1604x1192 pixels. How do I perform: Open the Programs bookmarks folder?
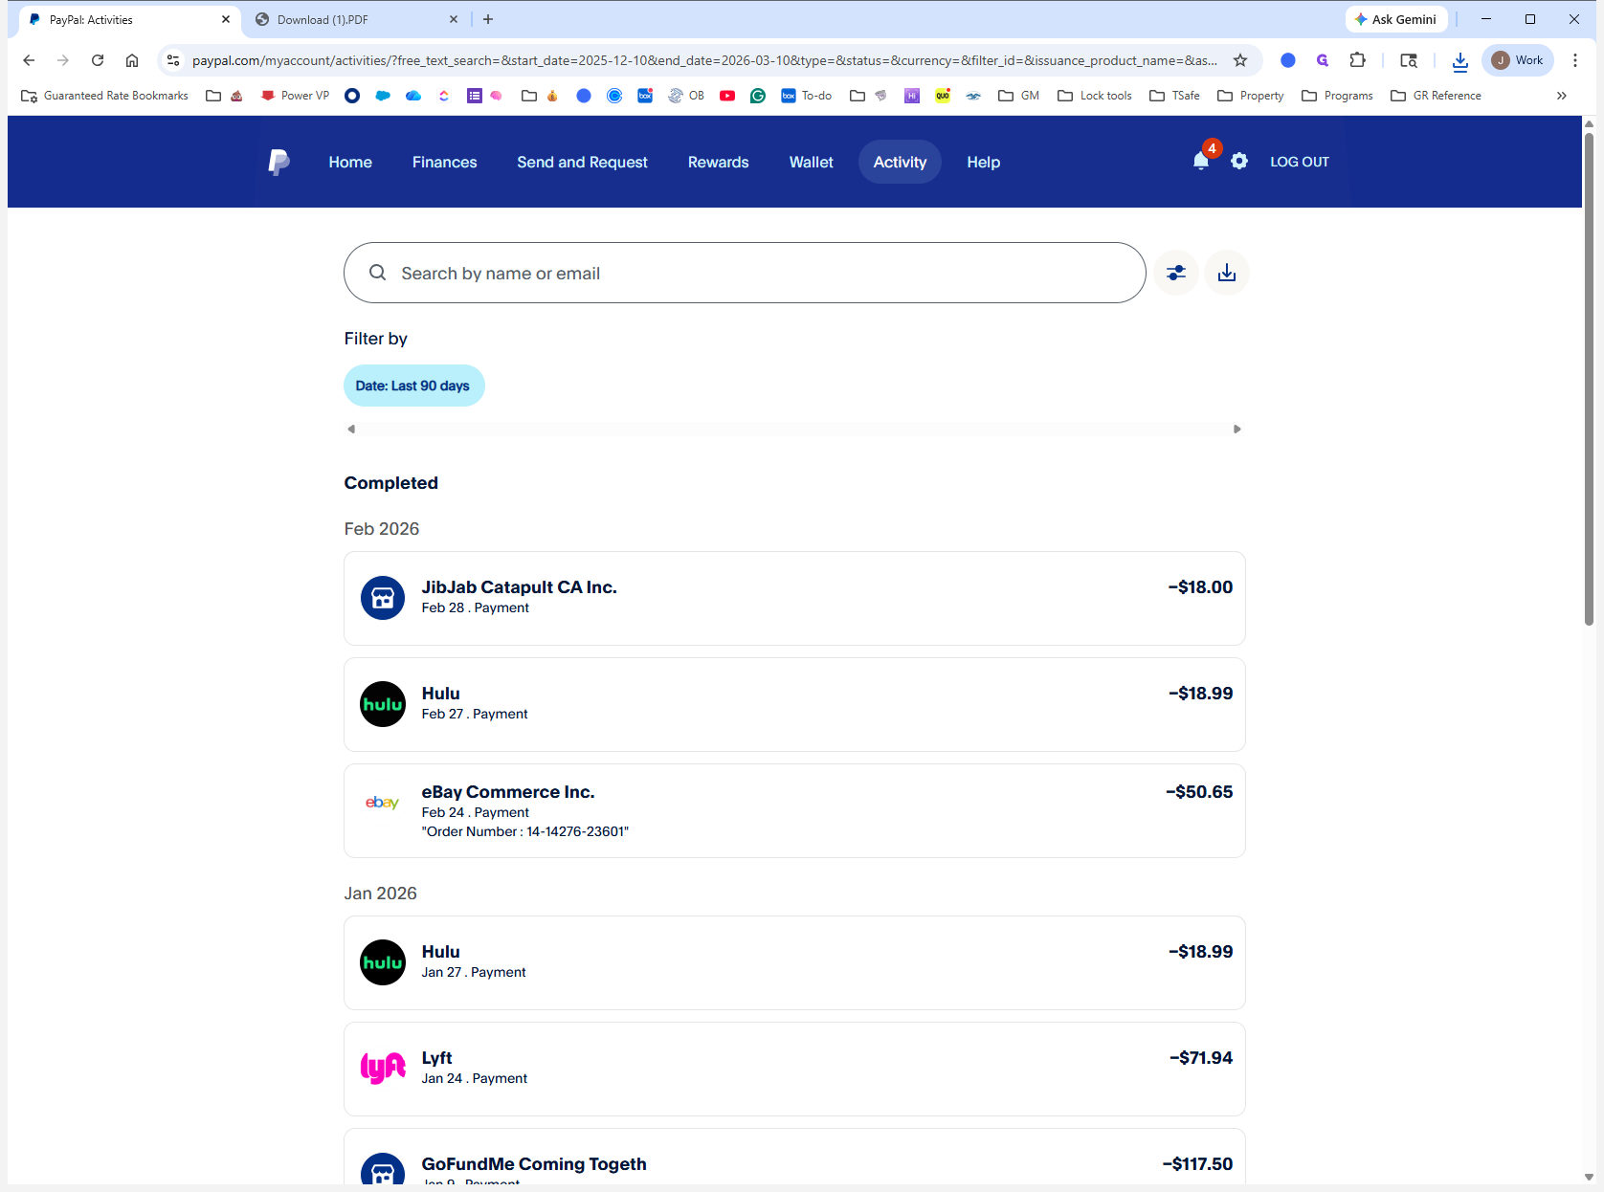pyautogui.click(x=1337, y=96)
